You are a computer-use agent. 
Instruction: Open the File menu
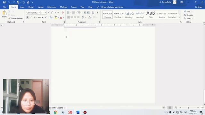4,7
